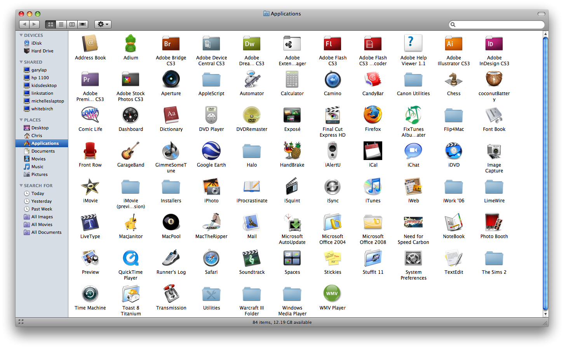Open the garylap shared computer
Image resolution: width=564 pixels, height=348 pixels.
coord(42,70)
